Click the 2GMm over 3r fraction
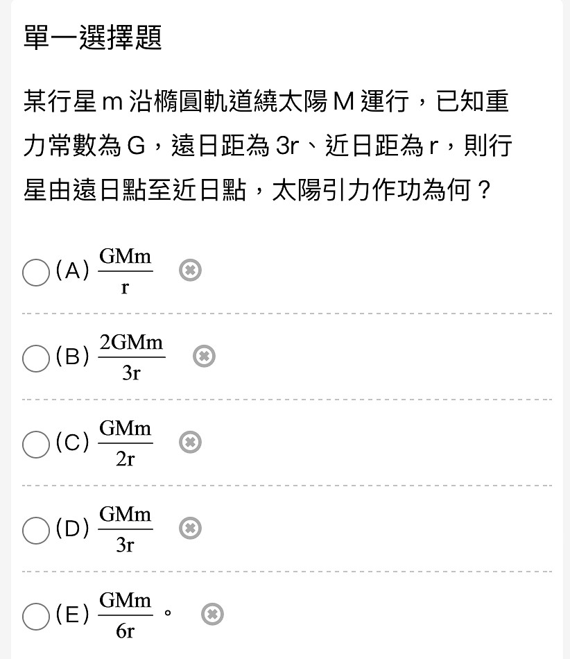 click(132, 357)
